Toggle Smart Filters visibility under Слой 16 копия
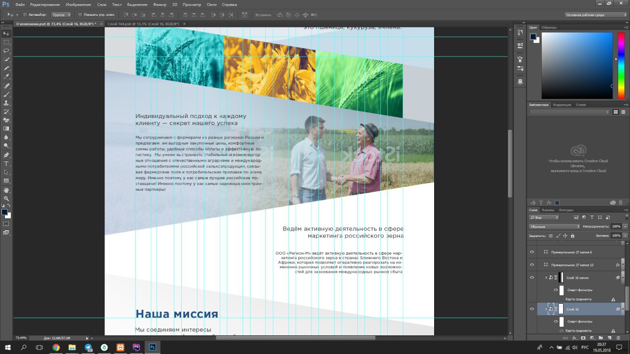The width and height of the screenshot is (630, 354). click(556, 290)
